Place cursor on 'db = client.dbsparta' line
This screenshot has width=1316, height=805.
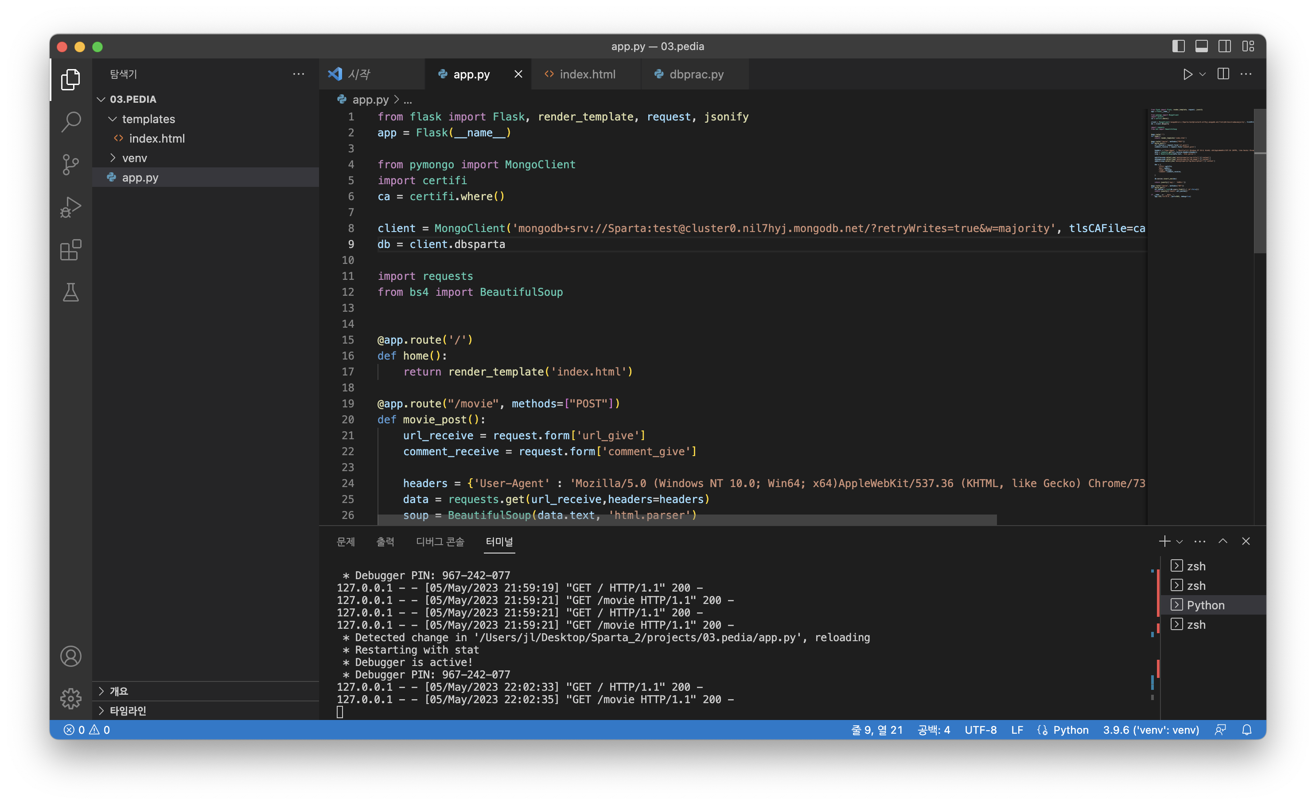[441, 244]
